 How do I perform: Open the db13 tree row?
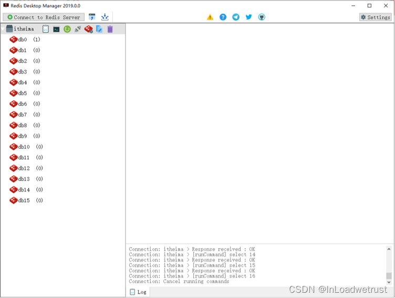tap(63, 179)
